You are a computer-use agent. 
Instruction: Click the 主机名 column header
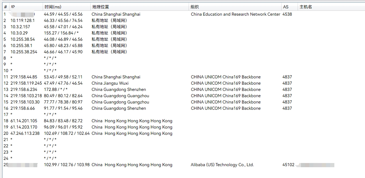coord(305,7)
